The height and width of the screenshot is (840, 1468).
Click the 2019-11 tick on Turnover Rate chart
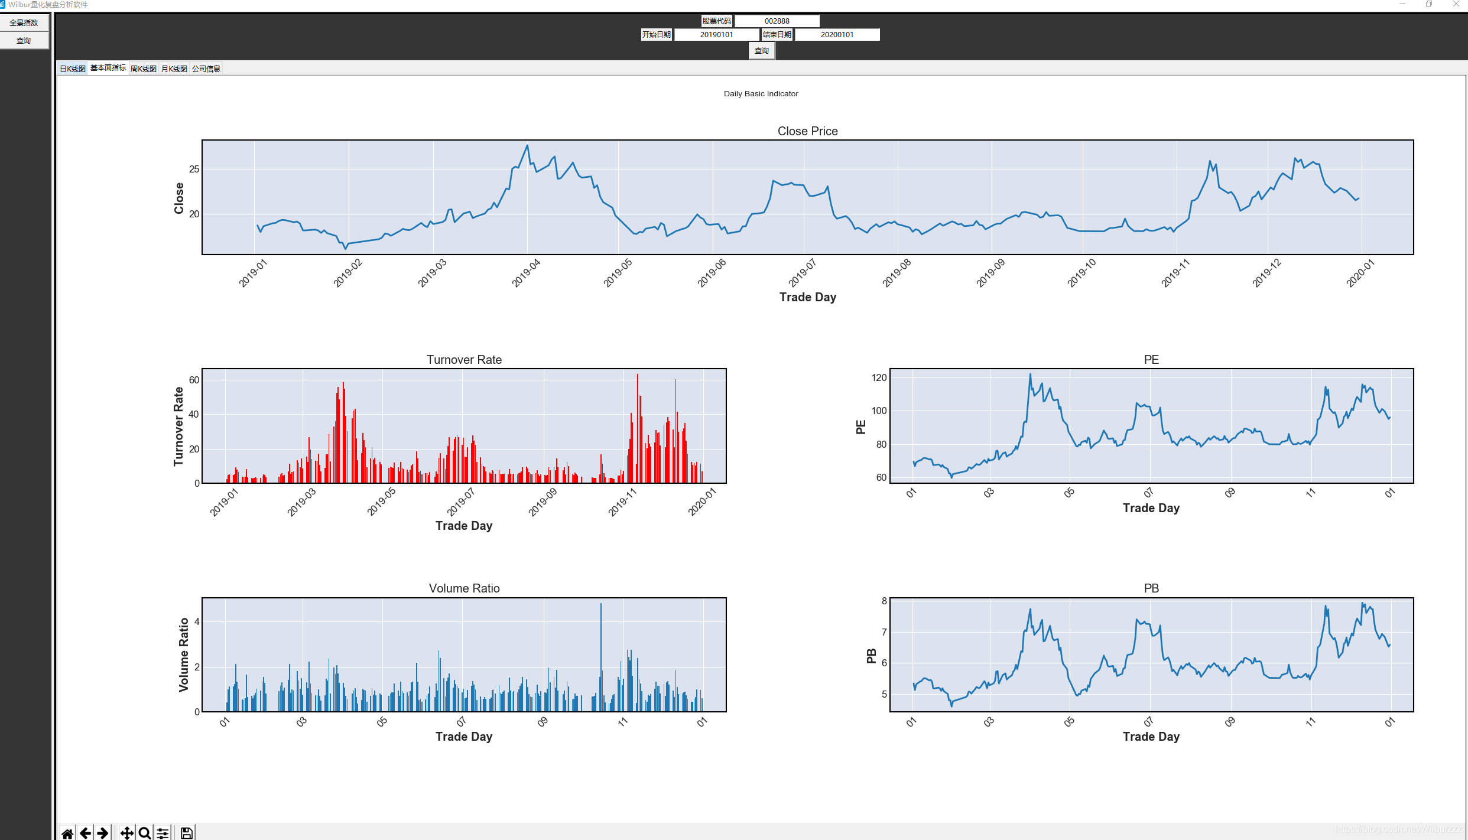coord(622,502)
